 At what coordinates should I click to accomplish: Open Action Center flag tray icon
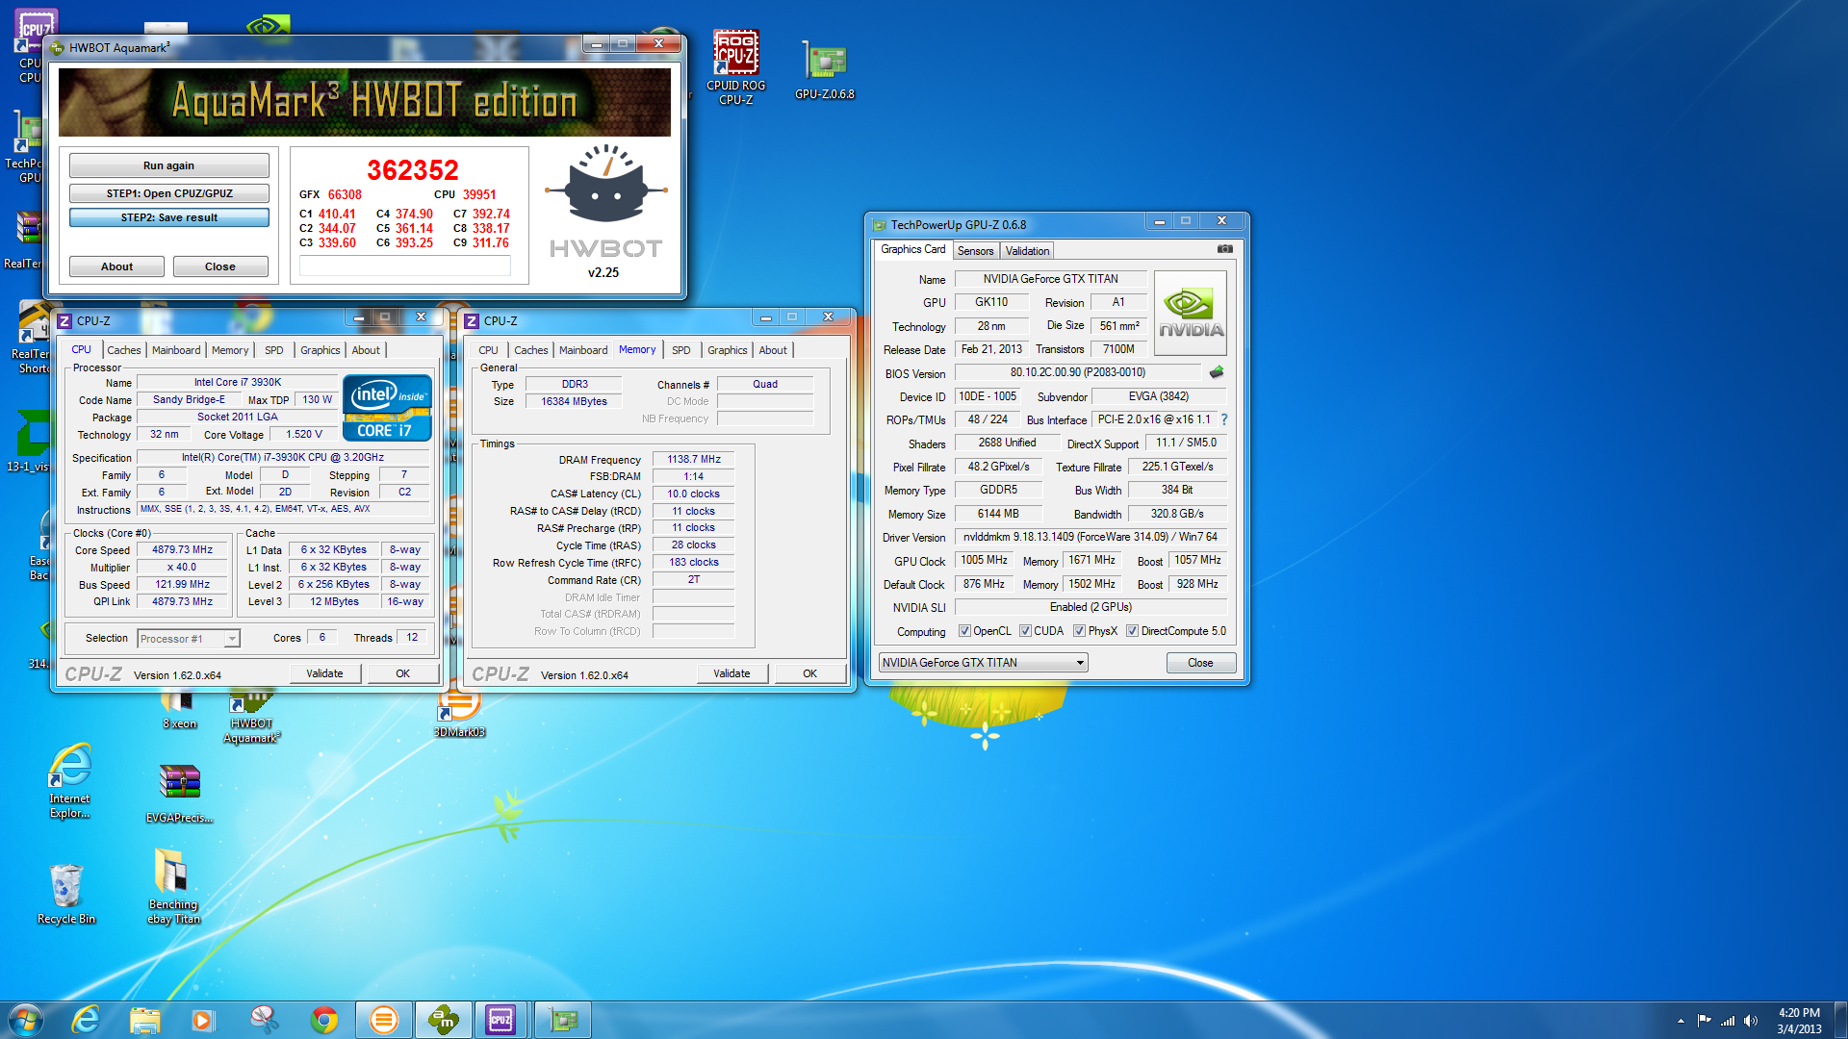[x=1704, y=1021]
